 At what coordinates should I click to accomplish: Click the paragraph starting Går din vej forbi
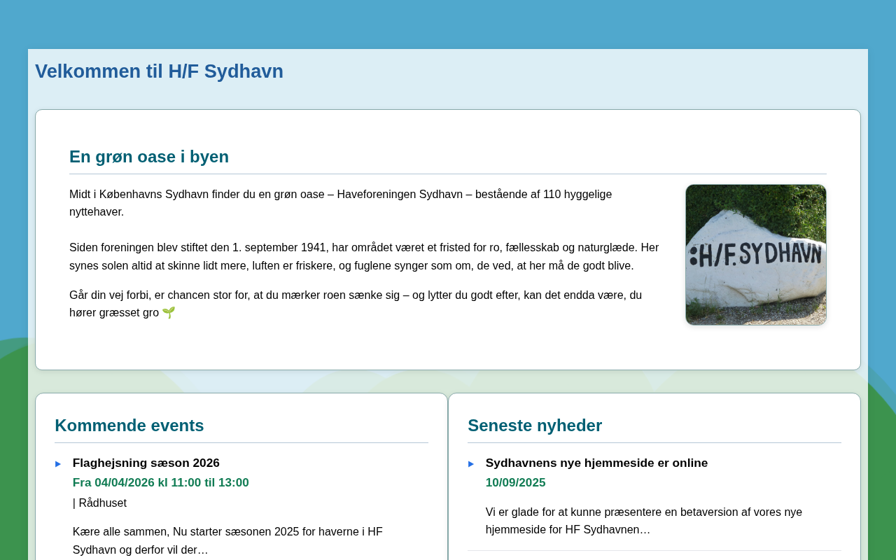pyautogui.click(x=356, y=304)
